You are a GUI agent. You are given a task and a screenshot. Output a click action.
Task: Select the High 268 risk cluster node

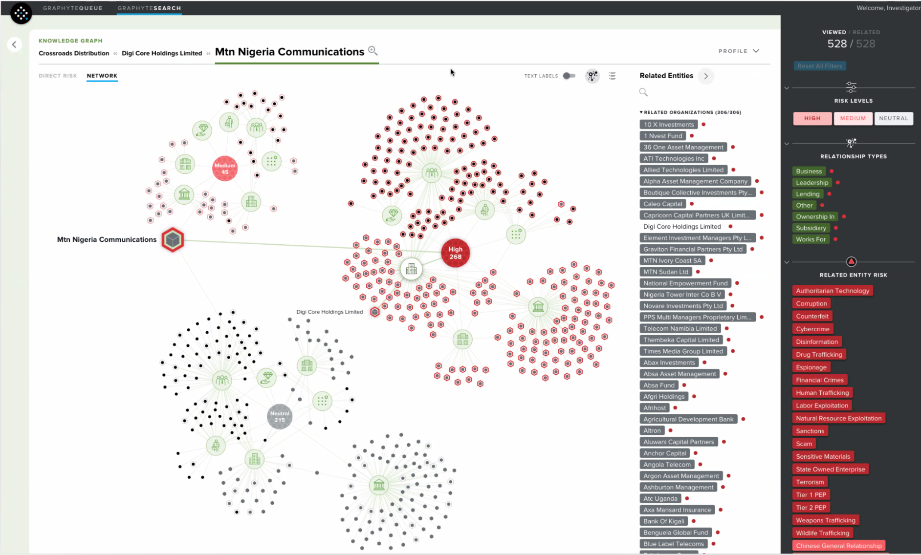pos(455,253)
